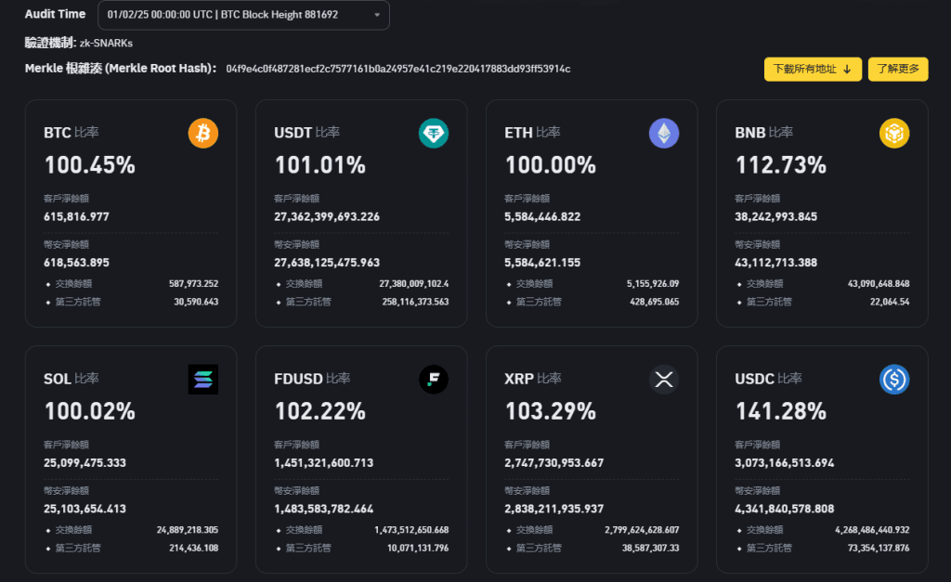Click the XRP 比率 card title

click(x=532, y=379)
